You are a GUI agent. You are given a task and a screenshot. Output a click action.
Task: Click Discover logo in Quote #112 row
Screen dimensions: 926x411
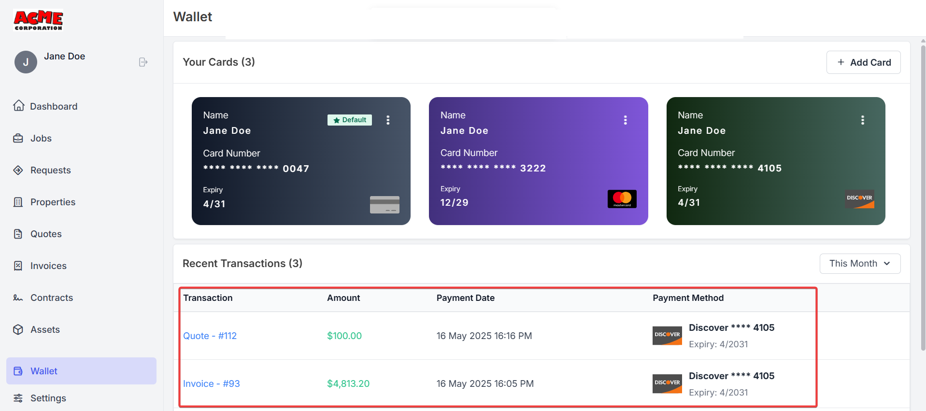[x=667, y=336]
